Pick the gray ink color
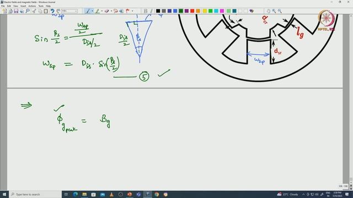The width and height of the screenshot is (353, 198). pyautogui.click(x=164, y=11)
